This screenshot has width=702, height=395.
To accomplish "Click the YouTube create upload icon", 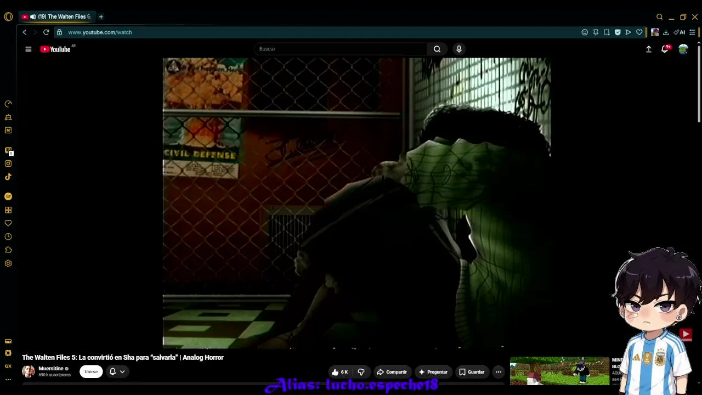I will pos(649,49).
